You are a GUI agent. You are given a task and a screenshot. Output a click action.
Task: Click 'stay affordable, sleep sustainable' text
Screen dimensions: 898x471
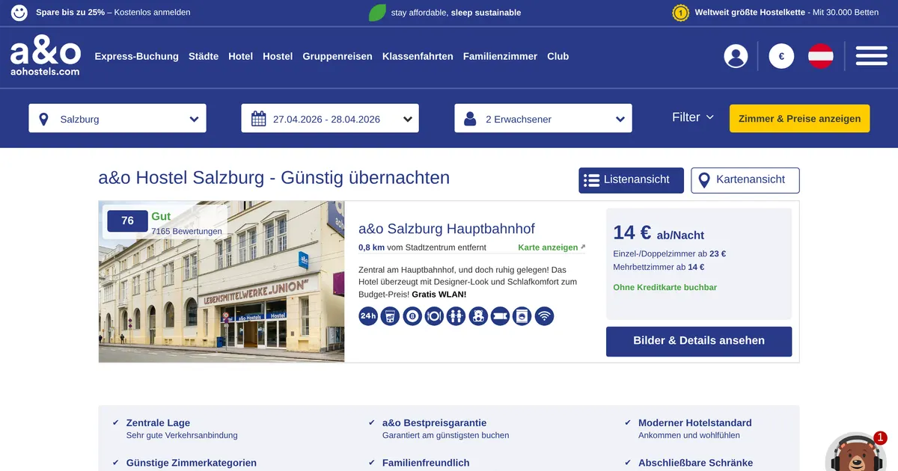point(456,13)
